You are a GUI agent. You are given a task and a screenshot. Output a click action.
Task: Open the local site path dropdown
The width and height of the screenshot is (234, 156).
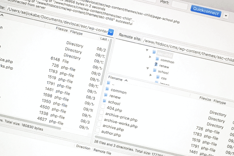(111, 32)
